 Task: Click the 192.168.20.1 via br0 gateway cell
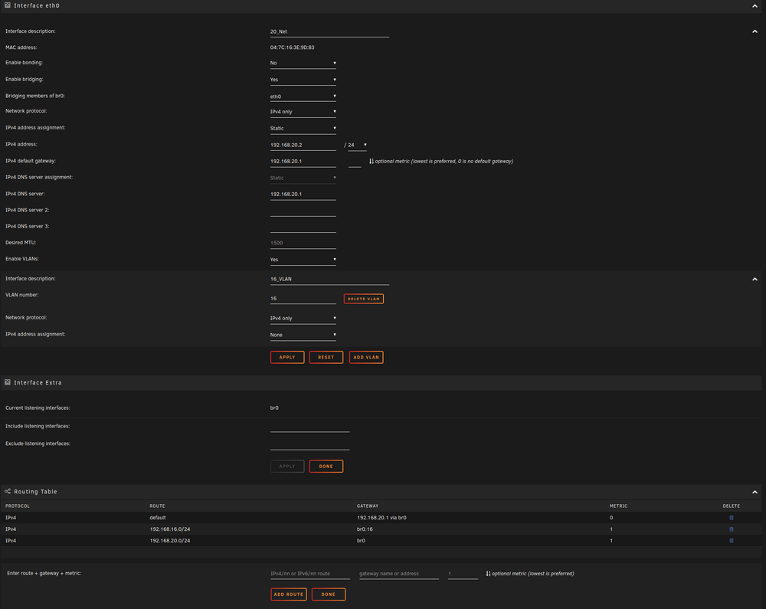coord(381,518)
